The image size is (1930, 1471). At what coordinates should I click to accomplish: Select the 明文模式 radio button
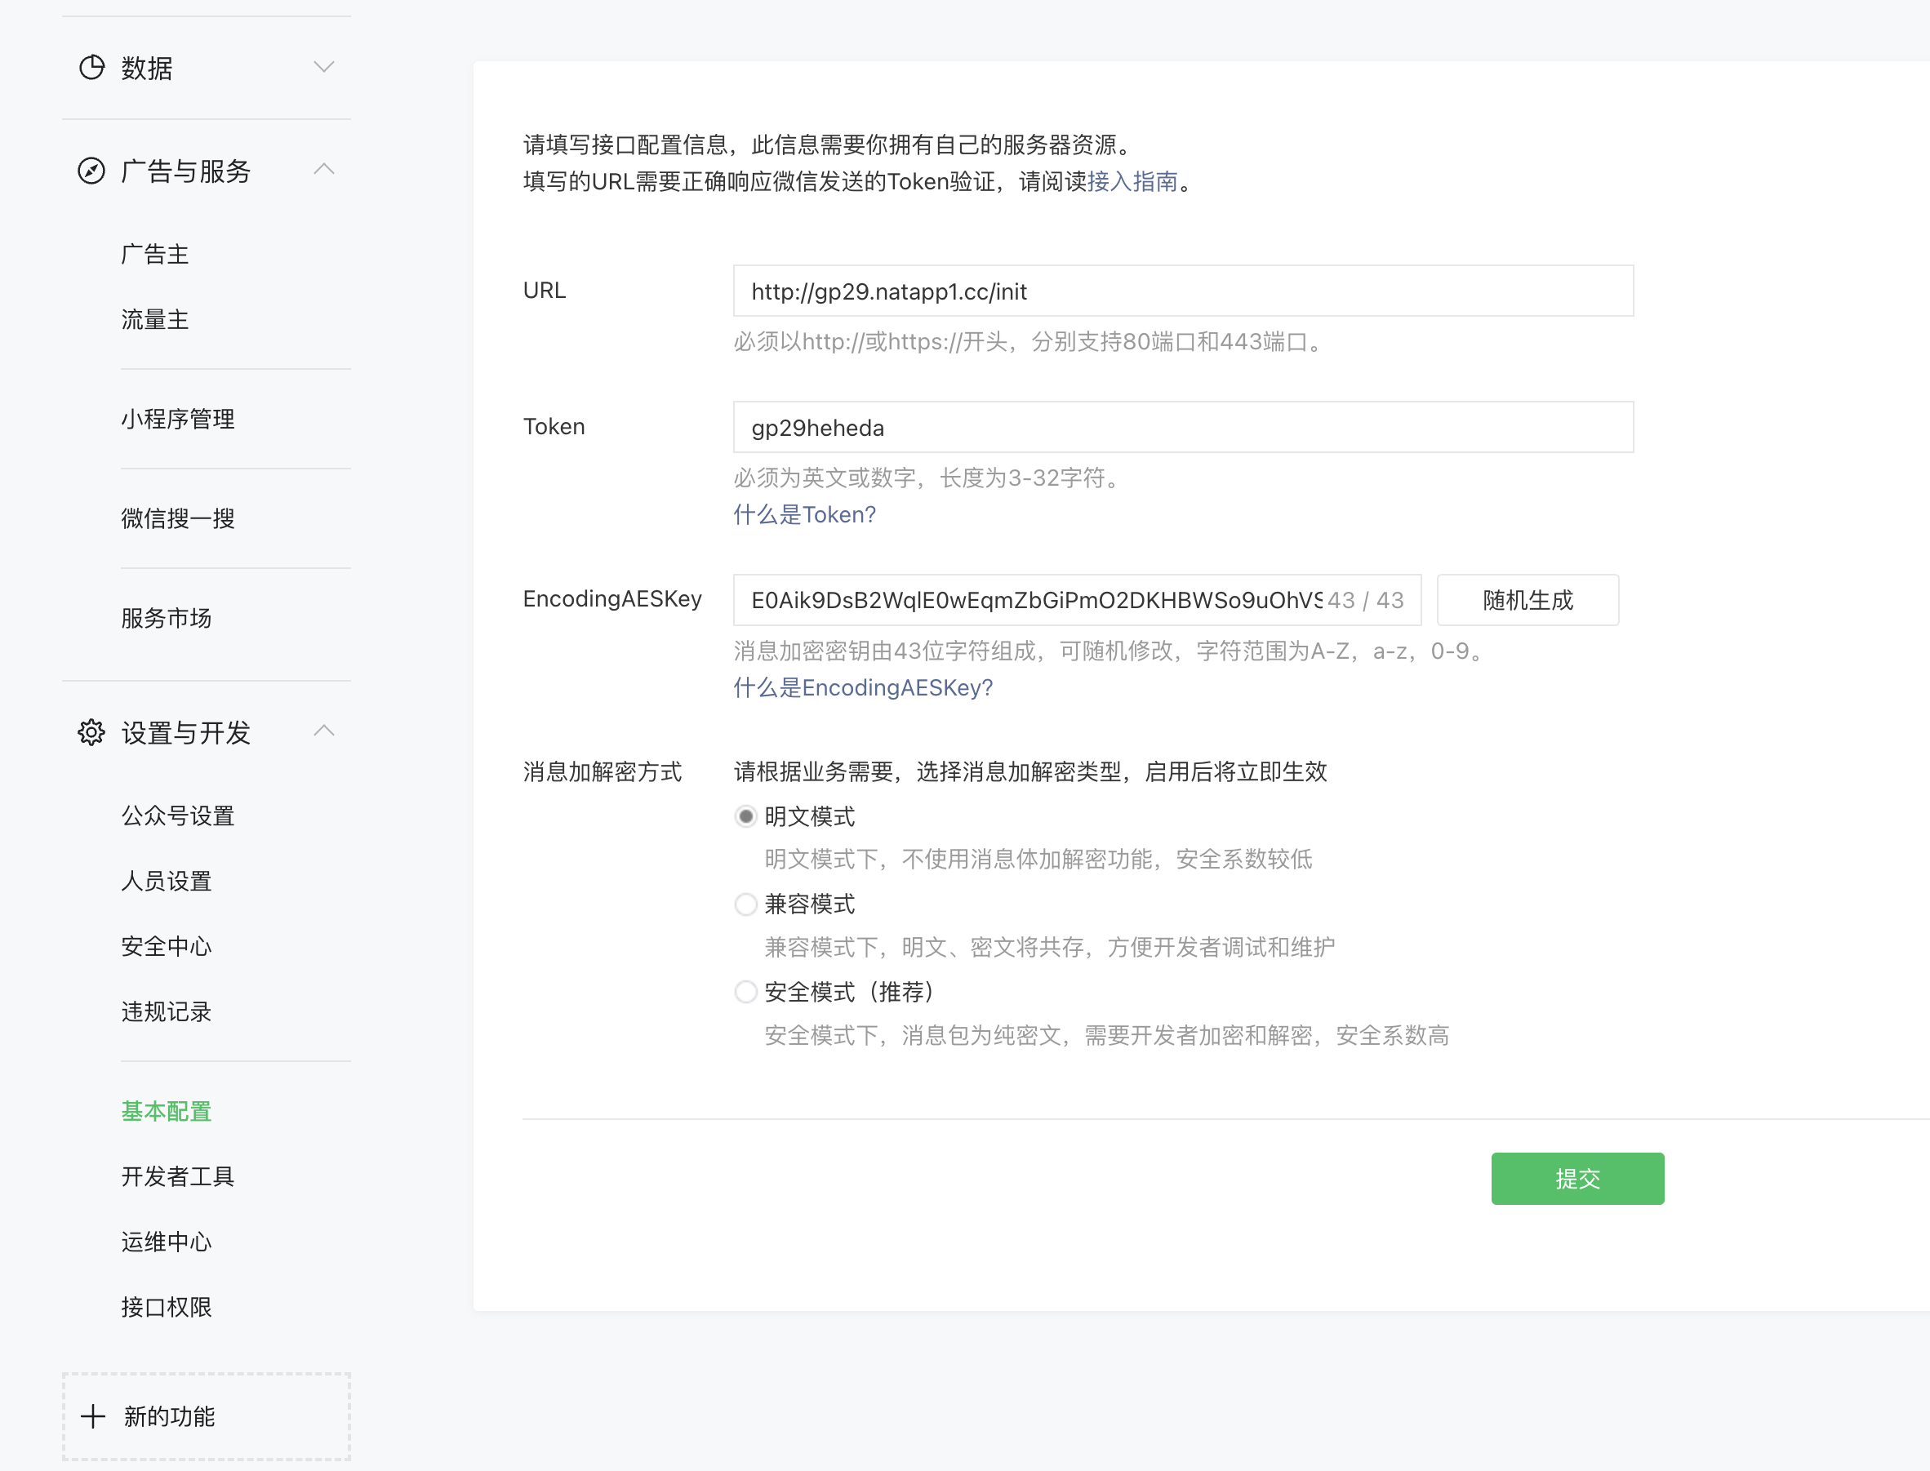(x=745, y=816)
